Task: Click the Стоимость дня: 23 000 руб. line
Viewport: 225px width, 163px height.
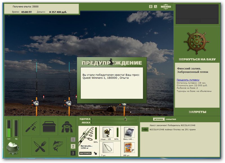Action: [x=192, y=85]
